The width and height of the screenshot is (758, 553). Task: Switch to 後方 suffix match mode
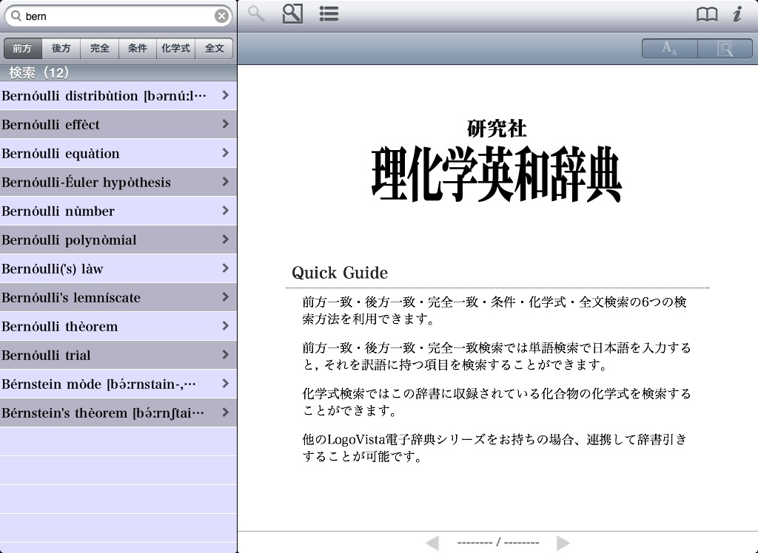click(x=61, y=49)
